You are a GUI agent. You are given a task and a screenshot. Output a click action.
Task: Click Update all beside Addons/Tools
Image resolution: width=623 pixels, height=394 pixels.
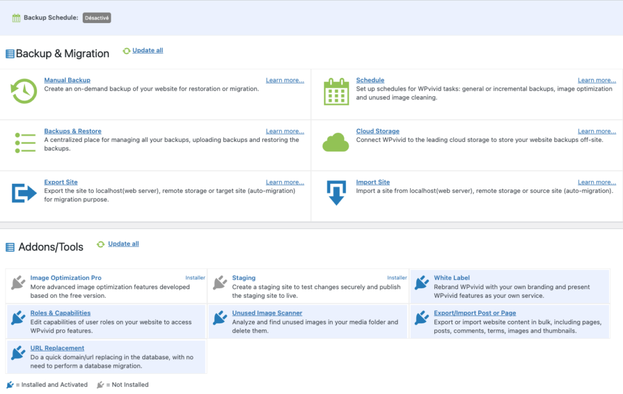(123, 244)
